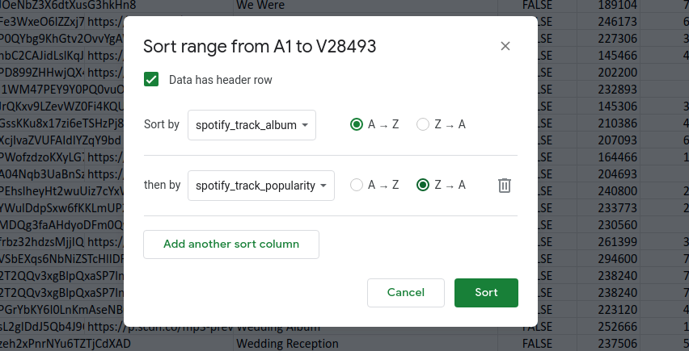Select A → Z for spotify_track_popularity sort
The width and height of the screenshot is (689, 351).
(x=356, y=185)
